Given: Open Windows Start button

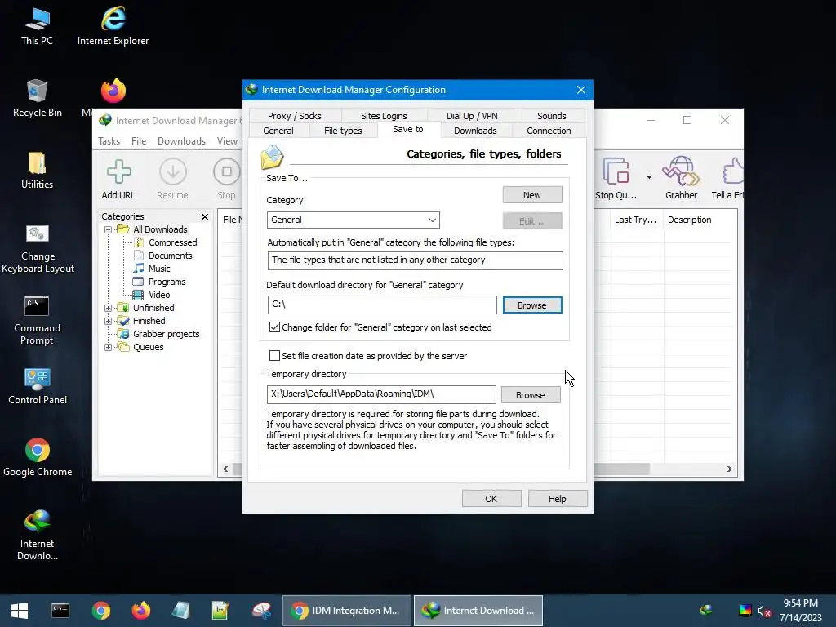Looking at the screenshot, I should 20,611.
